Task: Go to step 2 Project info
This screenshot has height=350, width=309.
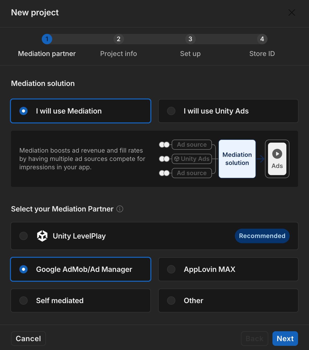Action: point(118,39)
